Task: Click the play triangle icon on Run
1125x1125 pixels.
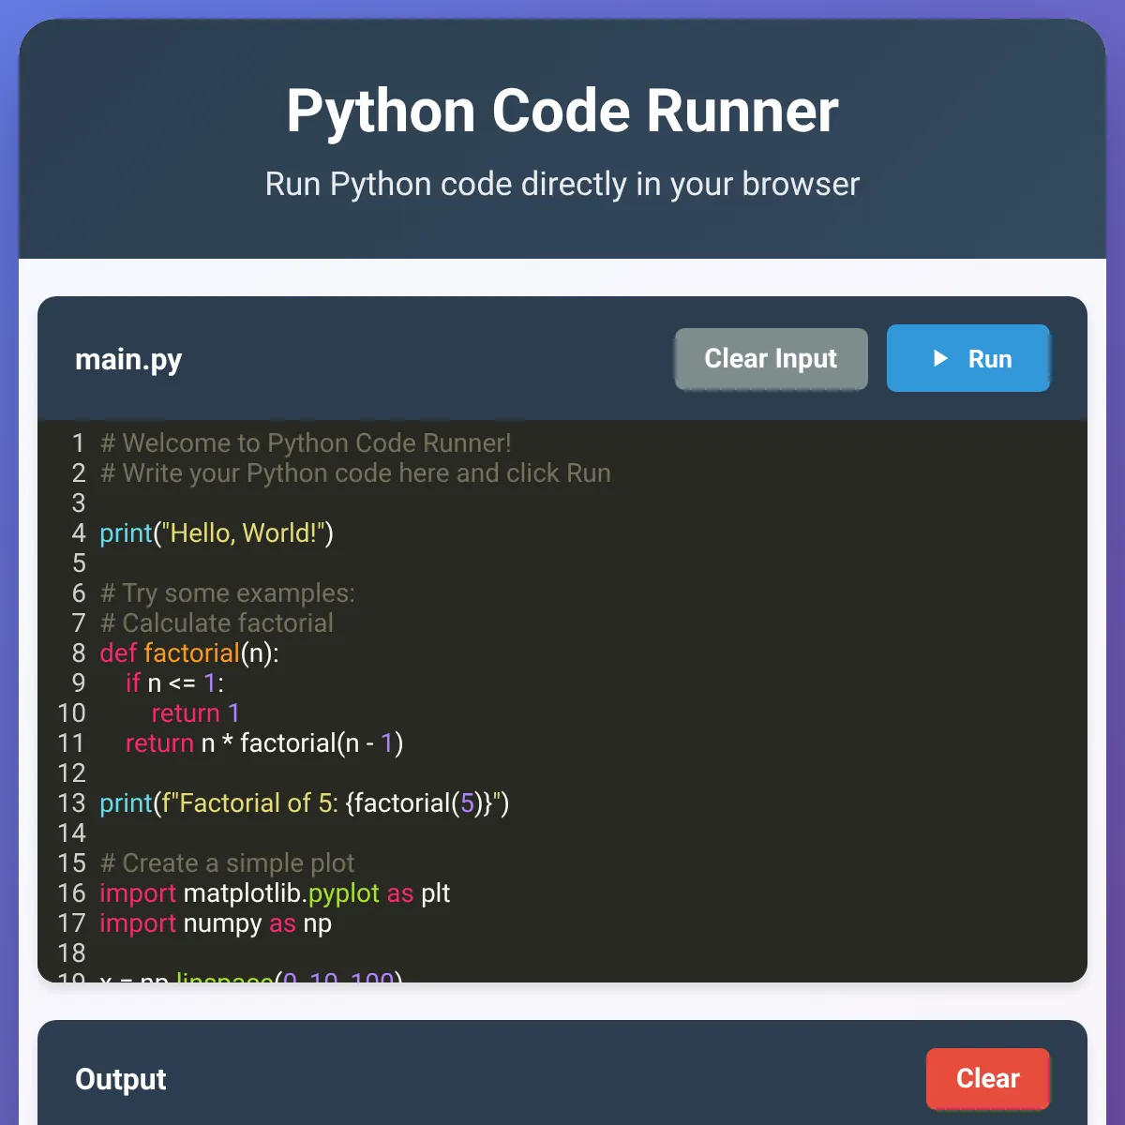Action: pyautogui.click(x=940, y=358)
